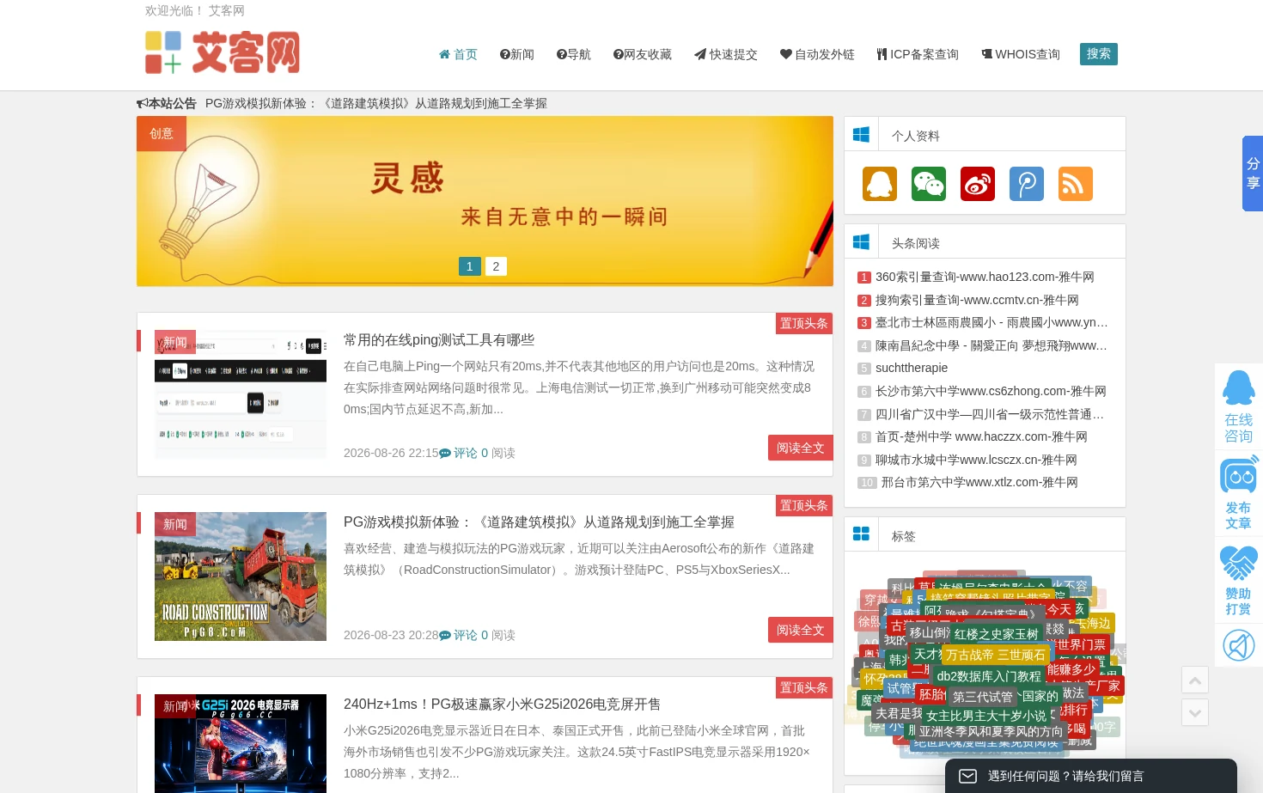Open headline suchttherapie

912,368
